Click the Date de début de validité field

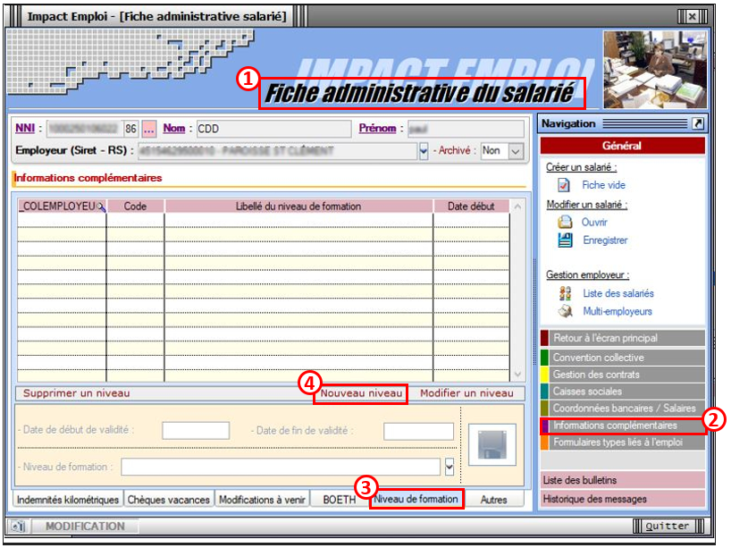click(x=196, y=431)
